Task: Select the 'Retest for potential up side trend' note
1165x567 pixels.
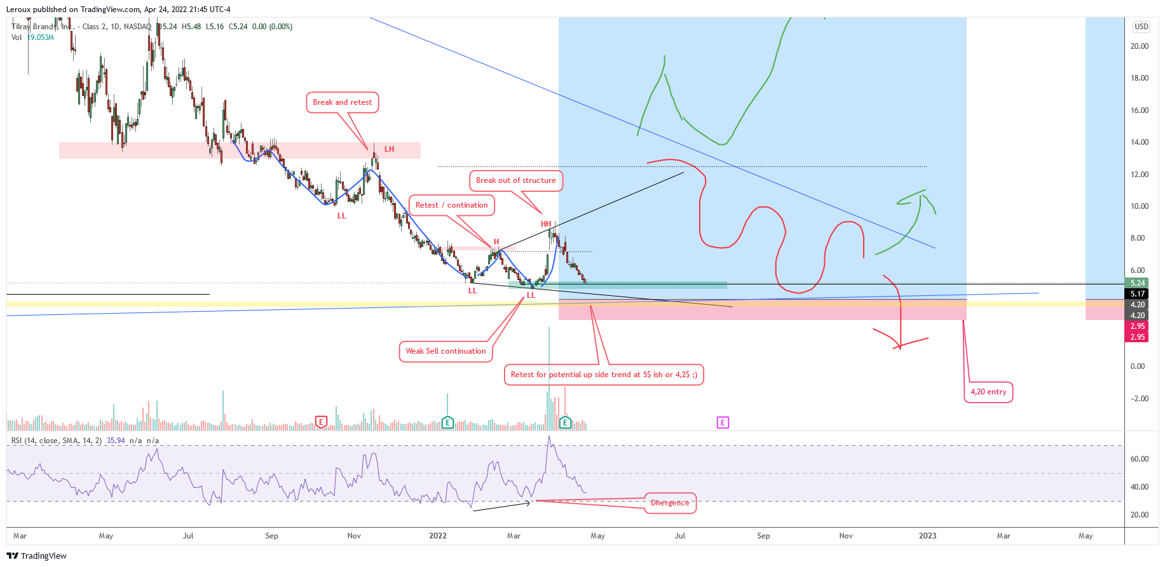Action: [x=604, y=375]
